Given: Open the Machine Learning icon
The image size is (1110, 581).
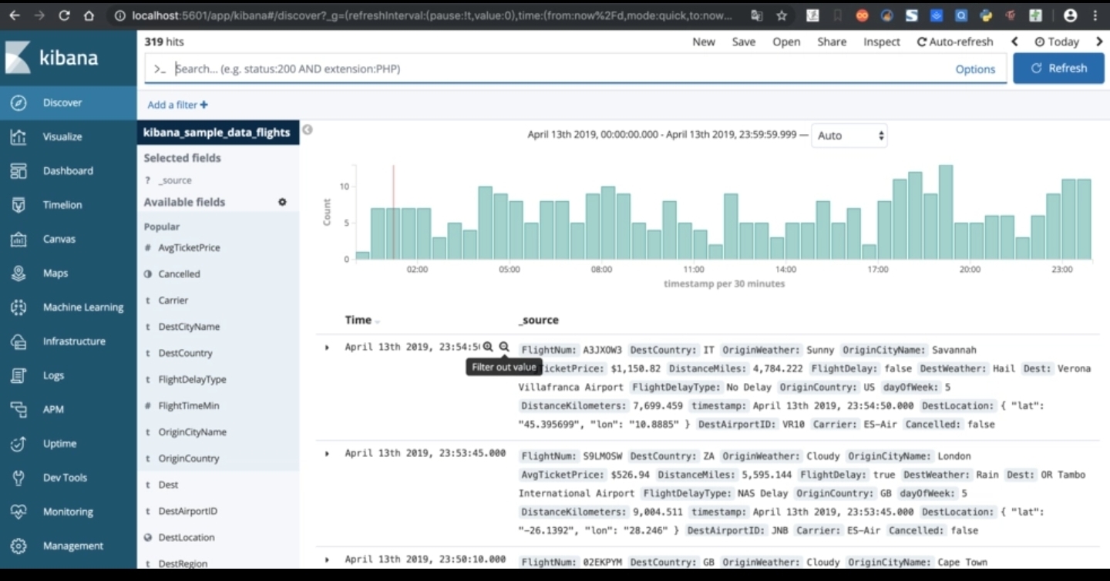Looking at the screenshot, I should 18,307.
